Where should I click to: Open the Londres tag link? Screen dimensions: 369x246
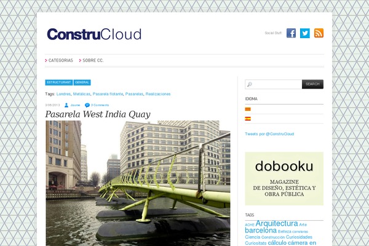(x=63, y=94)
